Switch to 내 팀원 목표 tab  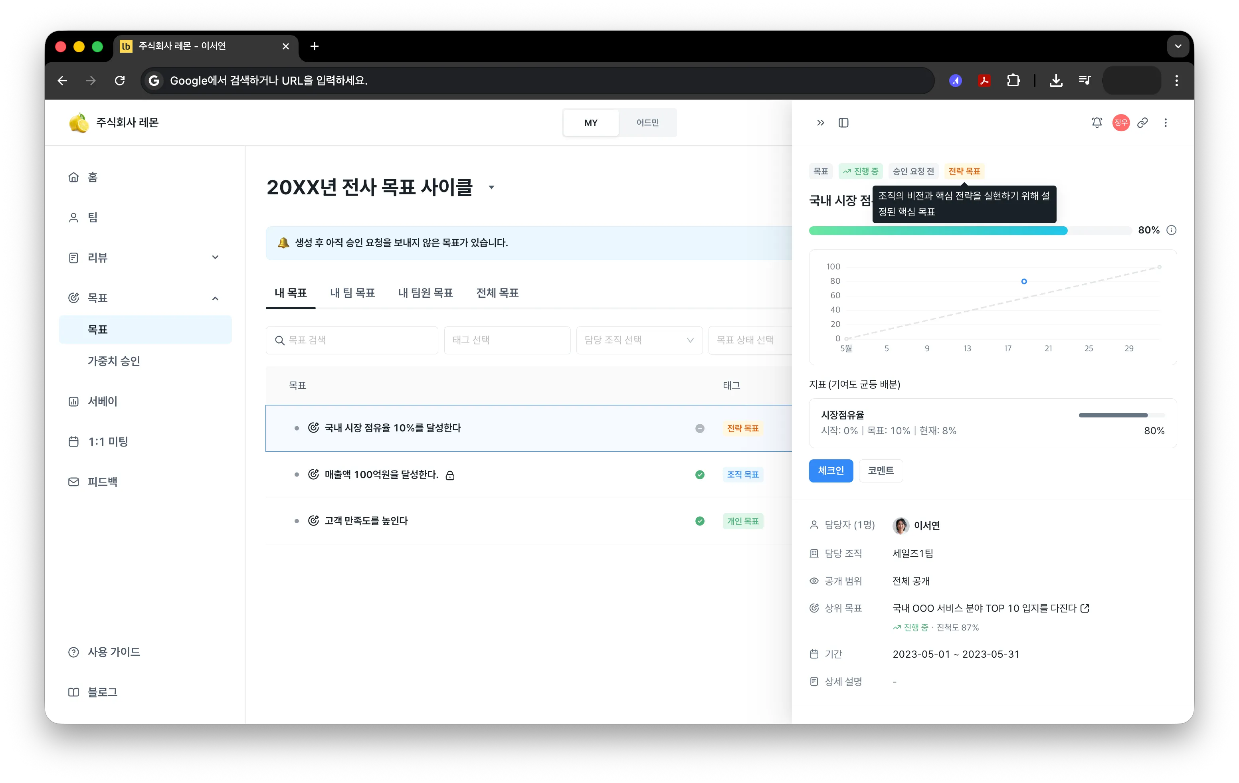[426, 293]
